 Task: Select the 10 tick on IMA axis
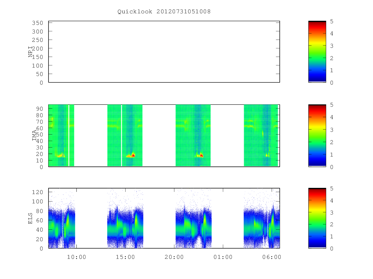[x=40, y=161]
